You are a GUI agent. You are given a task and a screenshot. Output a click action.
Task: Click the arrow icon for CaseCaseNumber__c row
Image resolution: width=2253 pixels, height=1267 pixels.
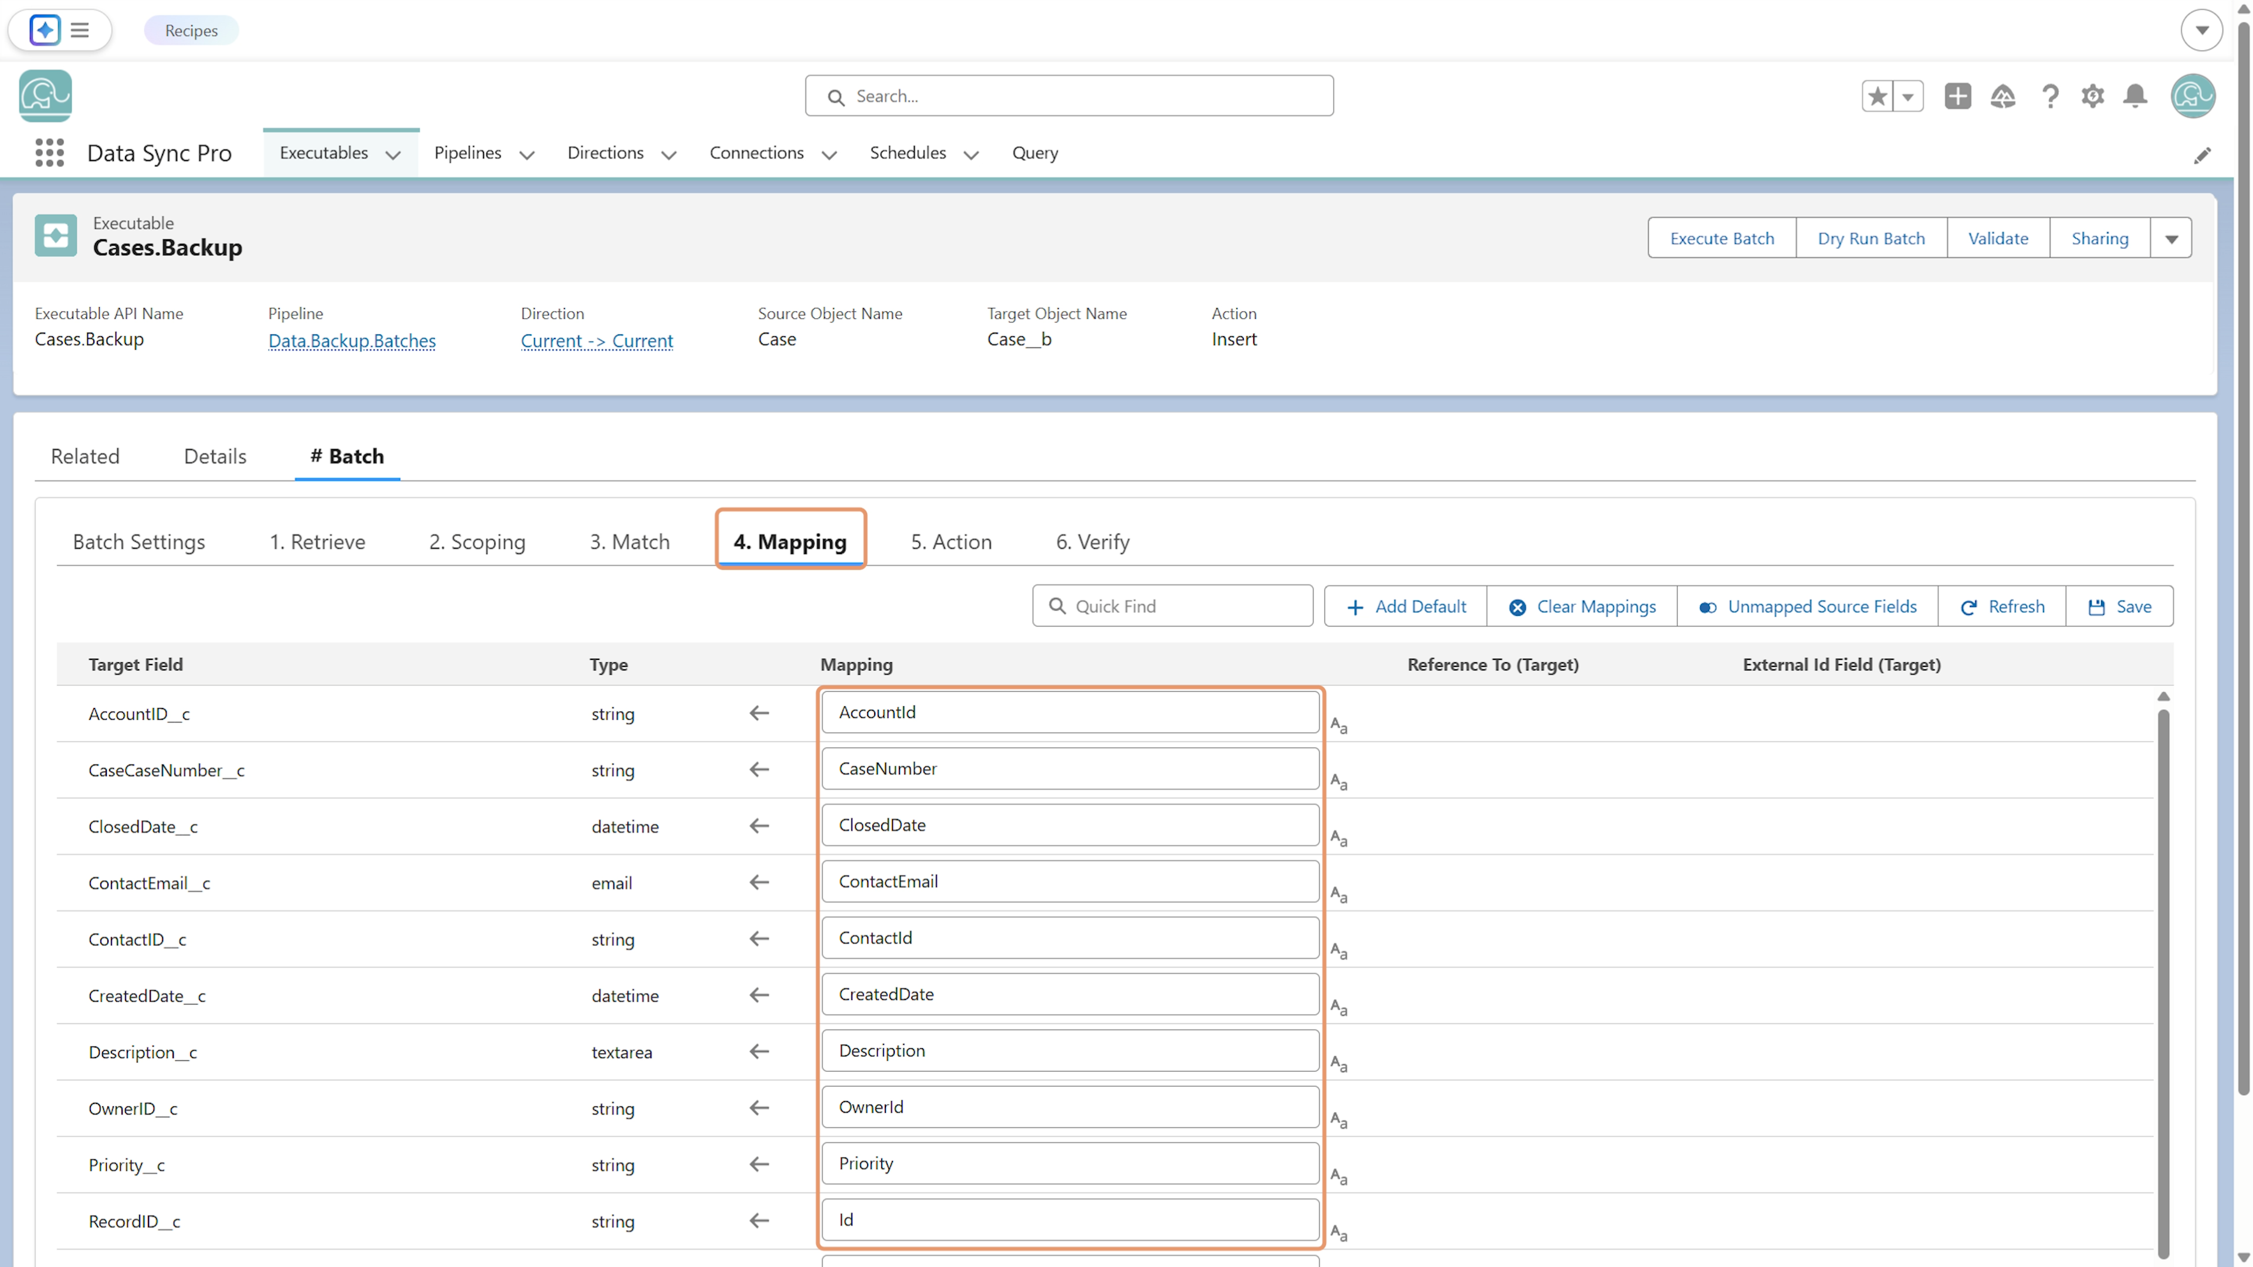pos(759,770)
